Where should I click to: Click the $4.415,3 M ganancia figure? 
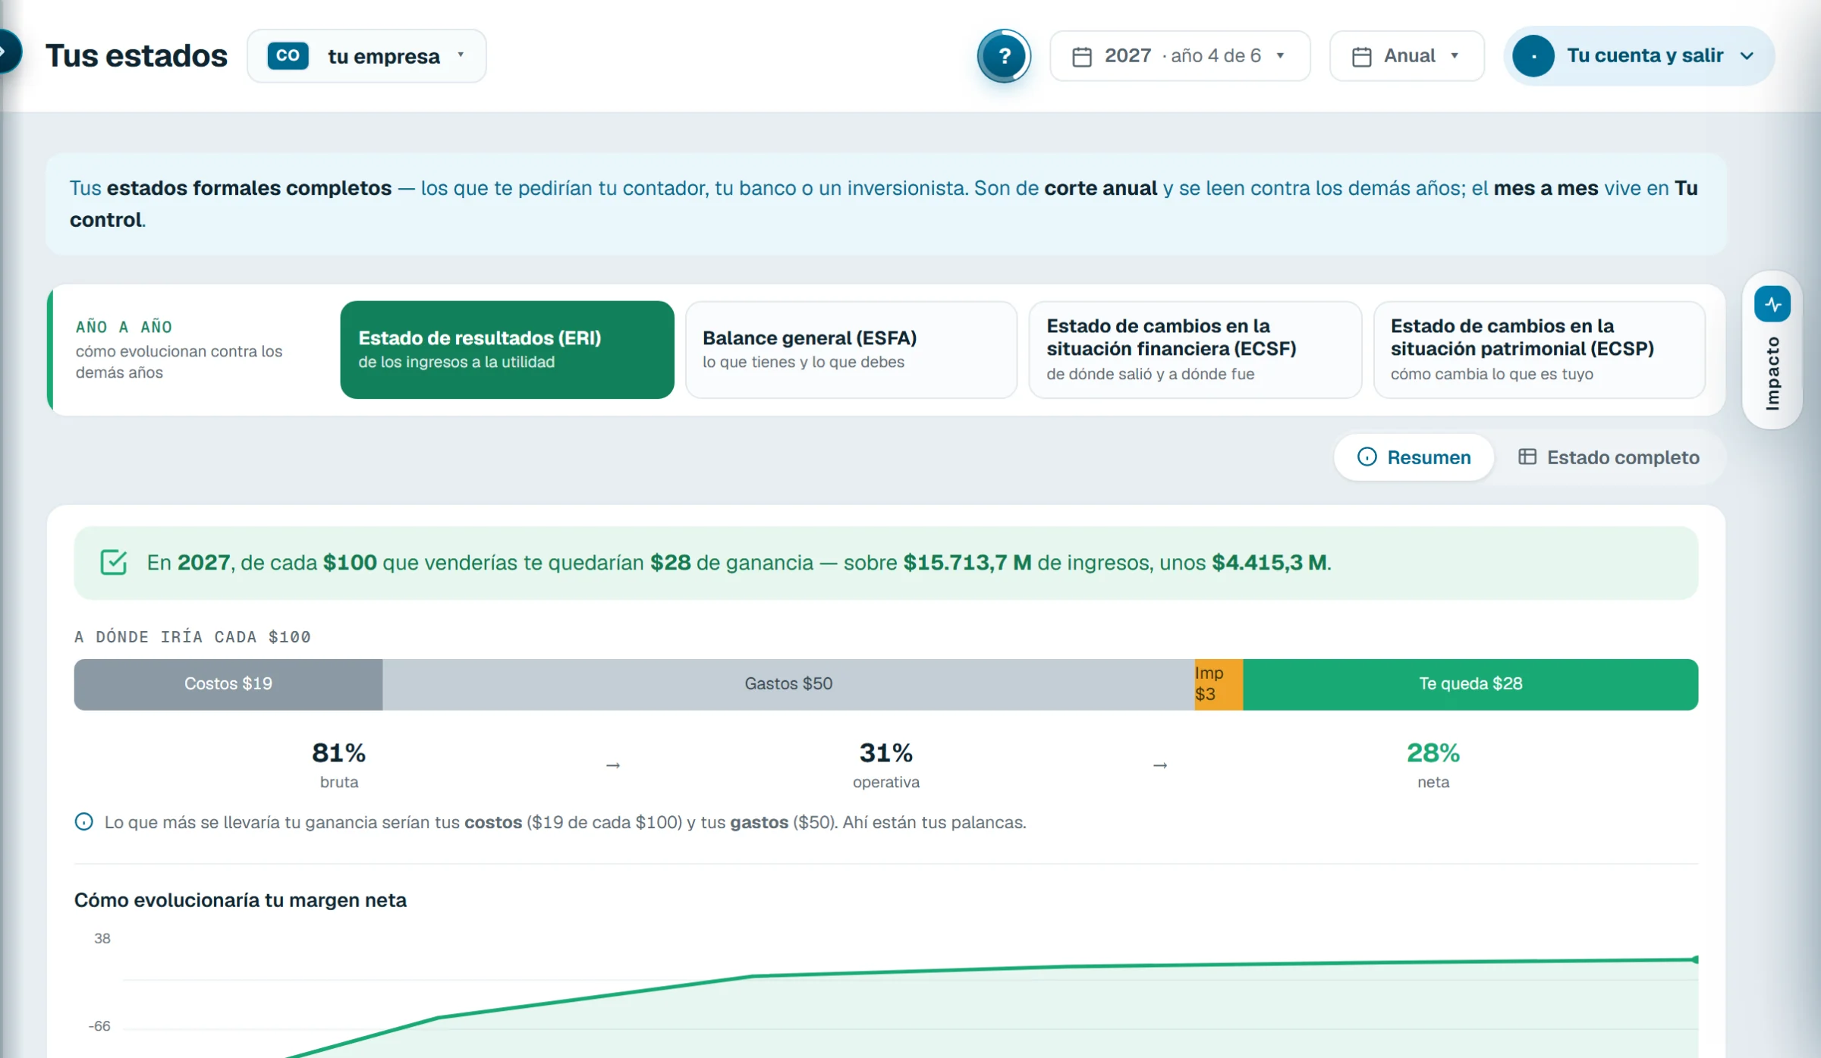coord(1269,563)
